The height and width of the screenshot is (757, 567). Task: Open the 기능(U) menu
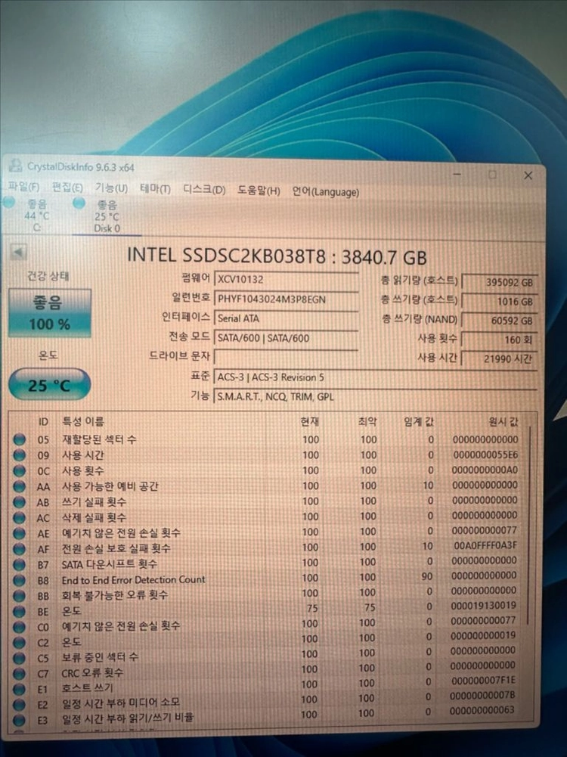pos(111,188)
